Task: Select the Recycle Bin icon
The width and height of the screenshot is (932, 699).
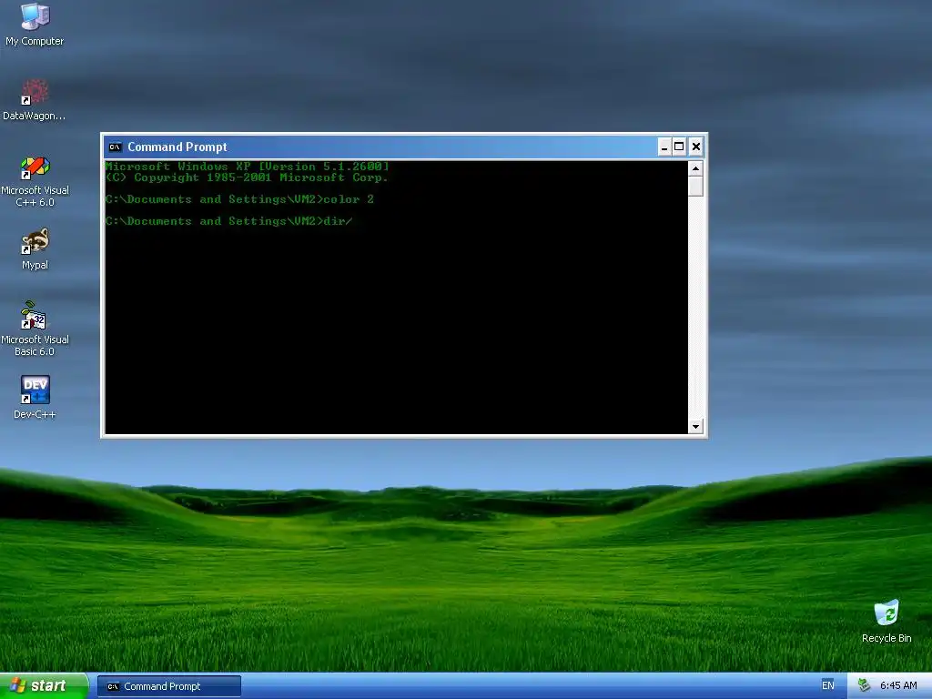Action: click(x=886, y=621)
